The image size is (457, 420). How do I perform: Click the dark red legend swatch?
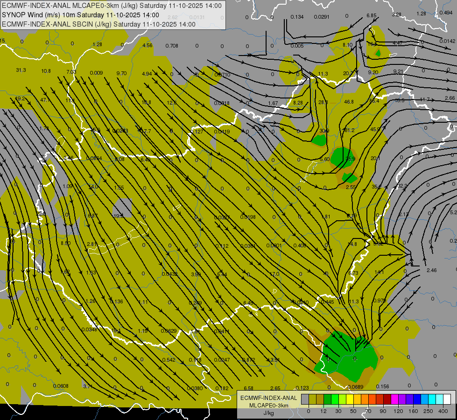(387, 399)
